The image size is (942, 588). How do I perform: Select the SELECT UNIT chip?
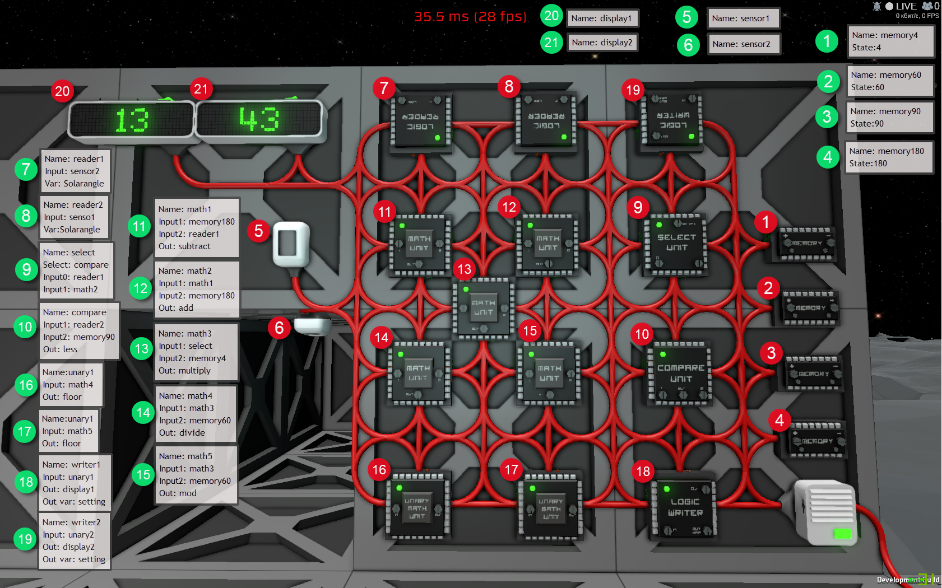point(676,244)
